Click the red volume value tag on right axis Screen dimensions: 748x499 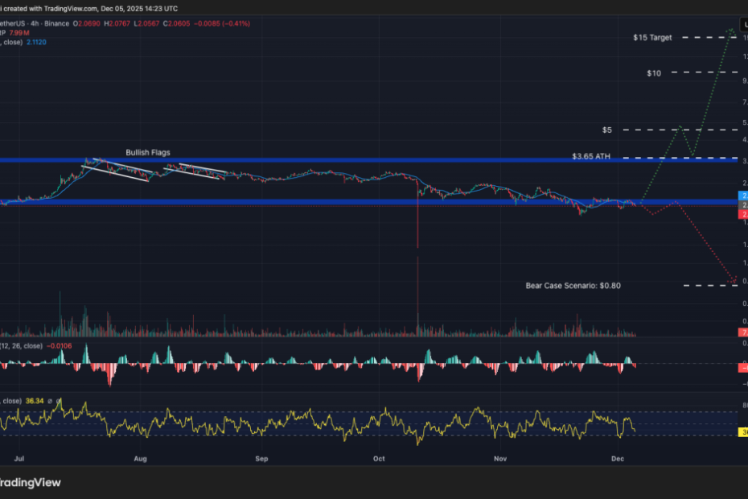[740, 332]
